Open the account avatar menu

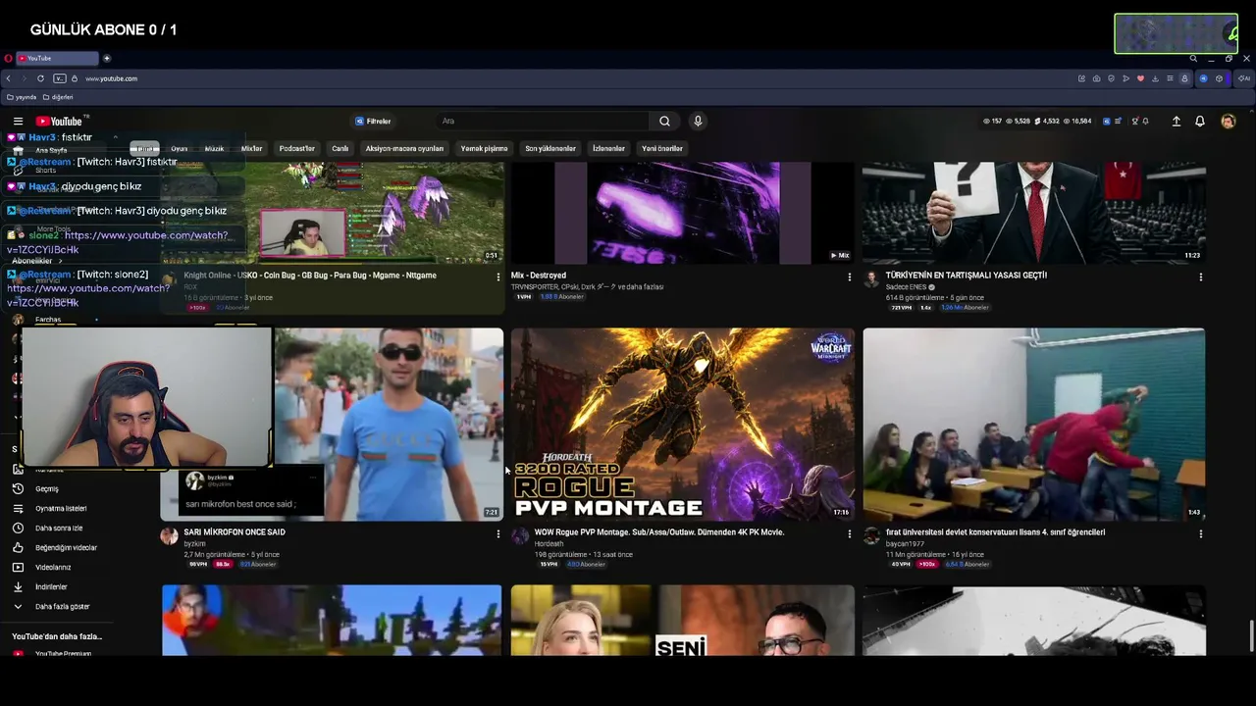tap(1228, 122)
